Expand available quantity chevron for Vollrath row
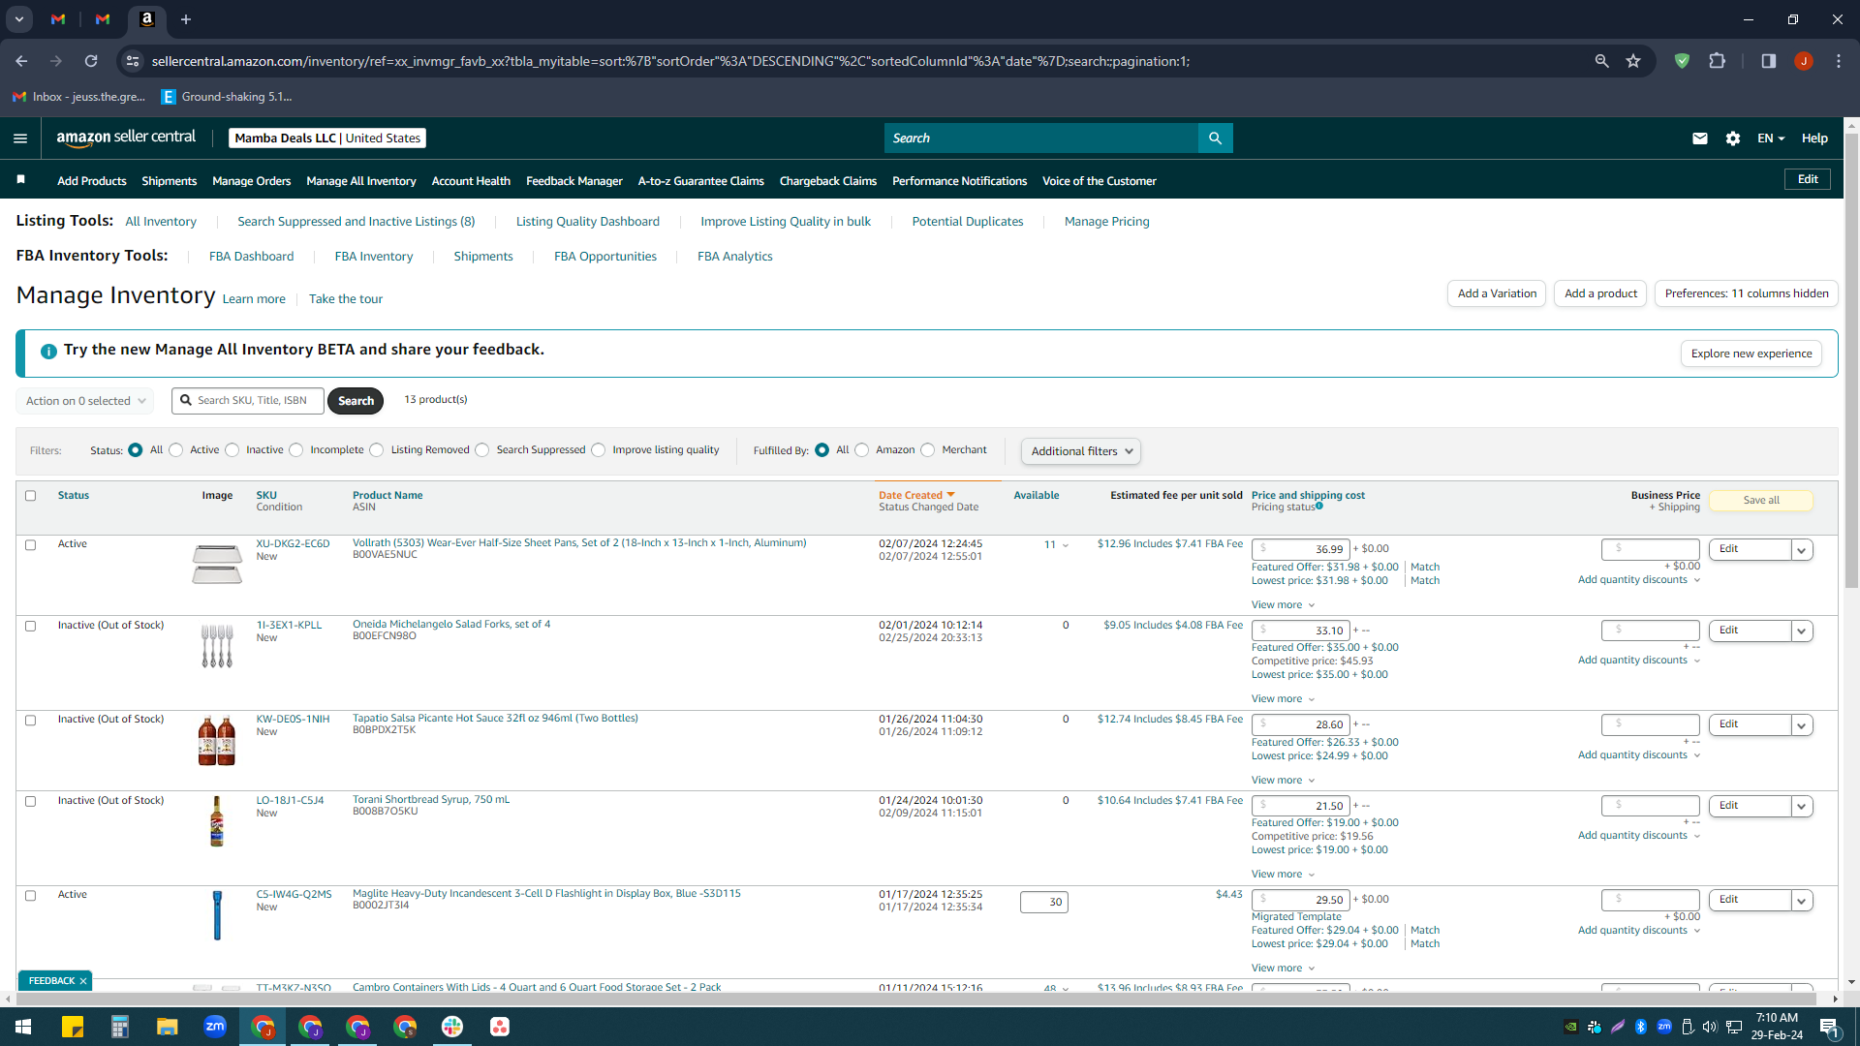This screenshot has height=1046, width=1860. [x=1066, y=545]
